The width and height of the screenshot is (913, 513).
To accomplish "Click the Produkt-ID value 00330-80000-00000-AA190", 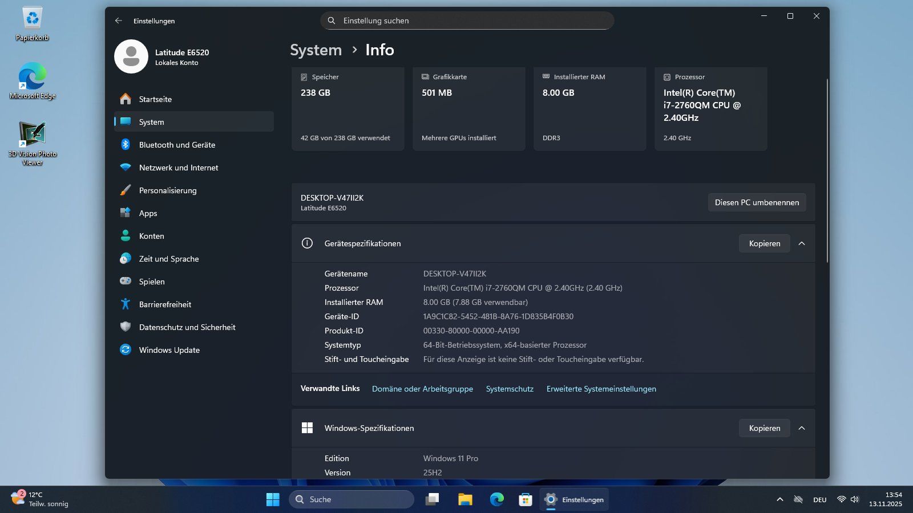I will pyautogui.click(x=471, y=331).
